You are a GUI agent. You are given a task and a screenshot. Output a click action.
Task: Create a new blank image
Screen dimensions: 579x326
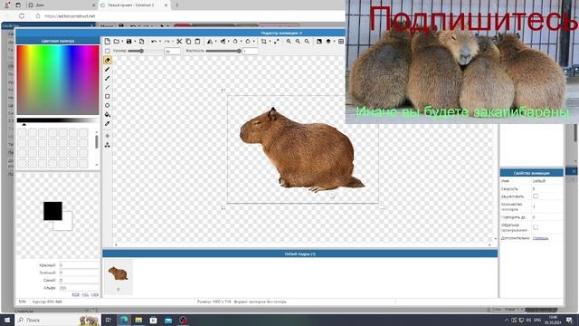click(107, 42)
